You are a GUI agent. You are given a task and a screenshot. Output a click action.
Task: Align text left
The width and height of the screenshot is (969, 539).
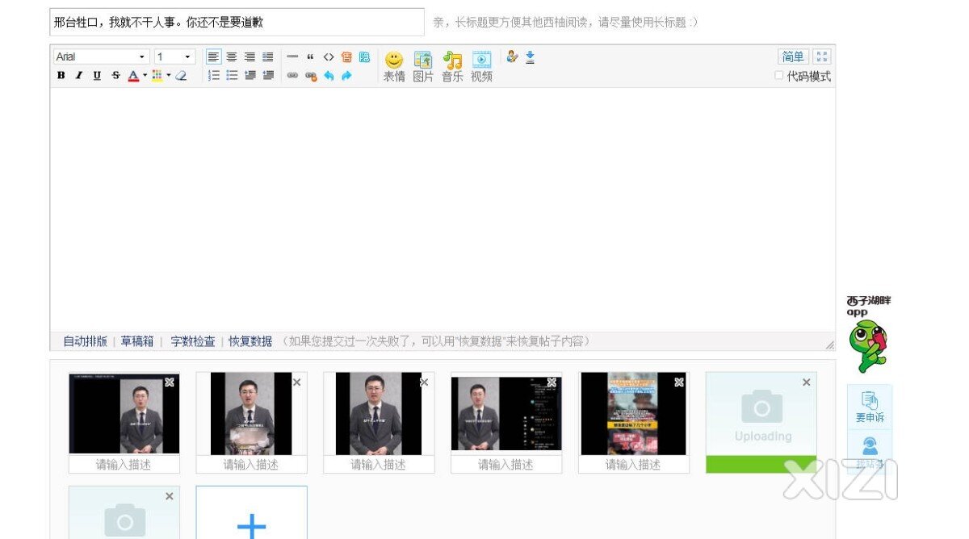[x=214, y=56]
